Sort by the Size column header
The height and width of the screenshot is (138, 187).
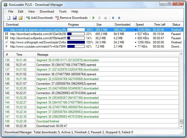coord(103,25)
